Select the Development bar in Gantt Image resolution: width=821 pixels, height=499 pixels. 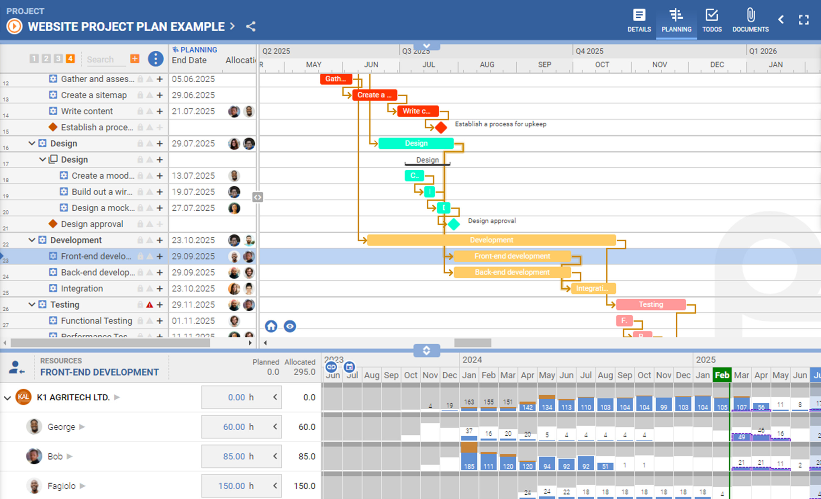click(x=492, y=240)
